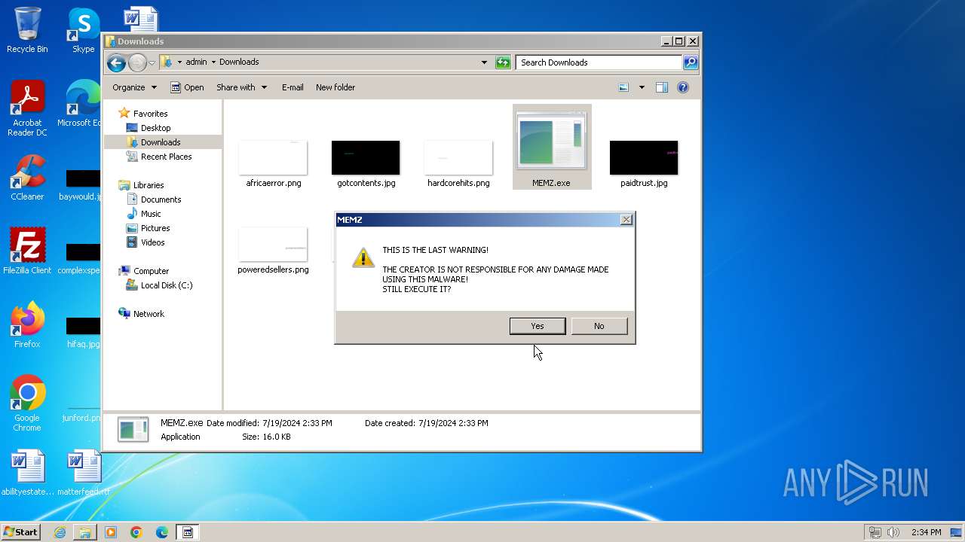Open the dropdown arrow after admin breadcrumb

click(x=213, y=62)
